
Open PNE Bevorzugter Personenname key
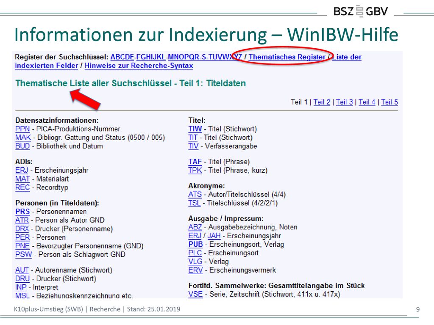[x=22, y=246]
